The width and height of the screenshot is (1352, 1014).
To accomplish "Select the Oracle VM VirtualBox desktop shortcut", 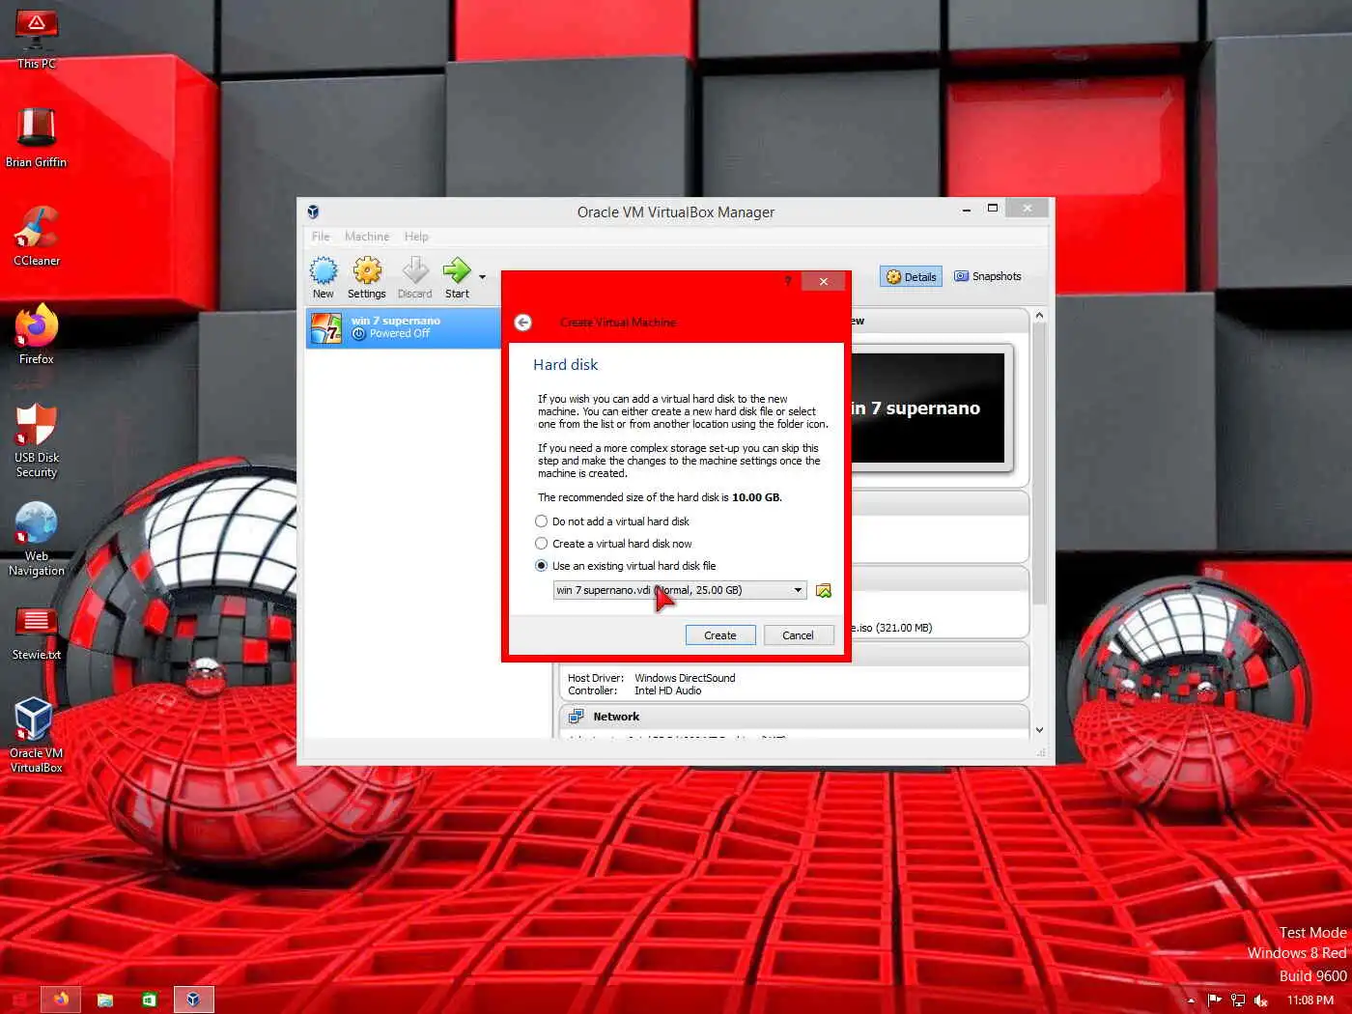I will 37,735.
